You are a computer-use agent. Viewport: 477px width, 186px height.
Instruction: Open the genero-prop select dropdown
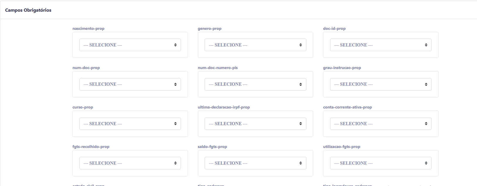click(x=255, y=45)
